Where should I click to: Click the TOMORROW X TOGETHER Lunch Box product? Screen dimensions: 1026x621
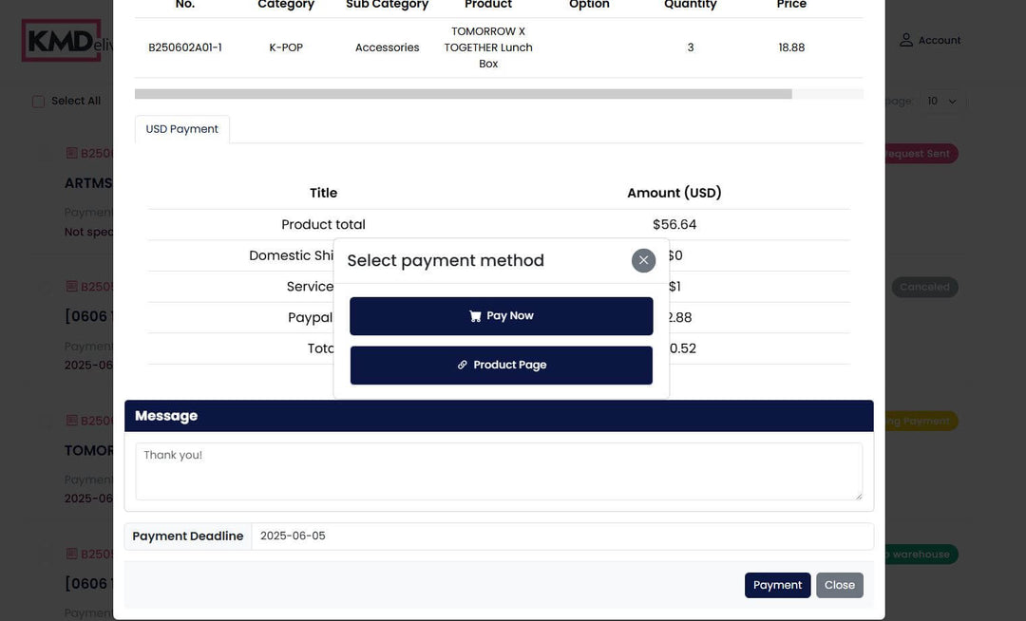(x=488, y=47)
